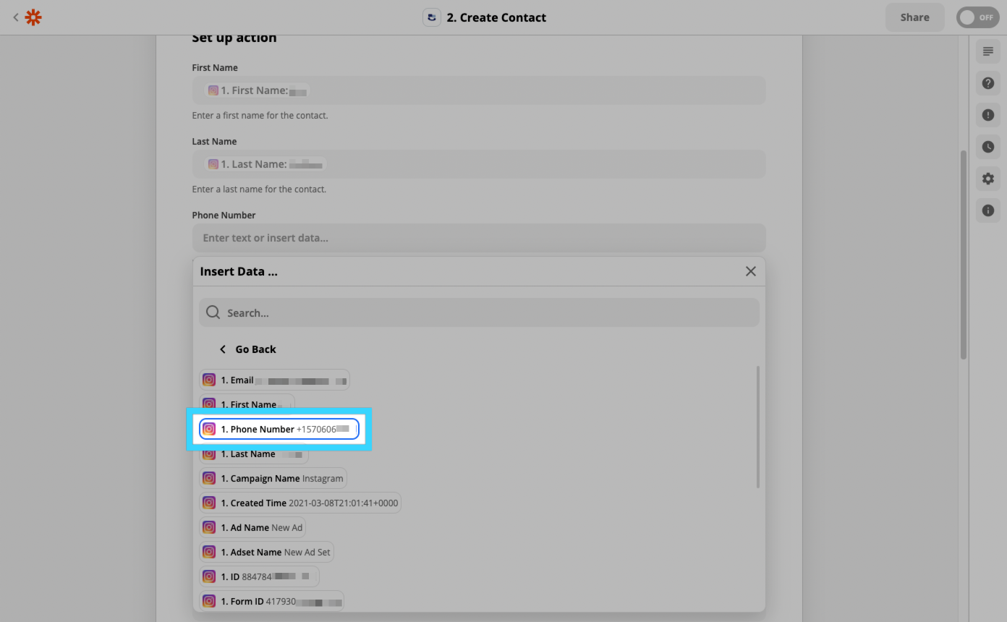1007x622 pixels.
Task: Open the history clock icon
Action: 988,147
